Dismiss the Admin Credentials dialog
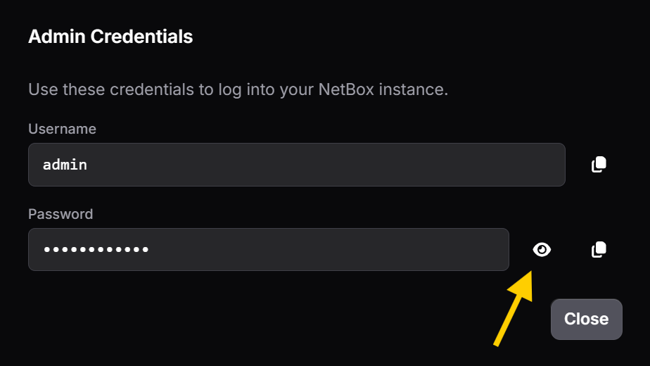This screenshot has width=650, height=366. (586, 319)
